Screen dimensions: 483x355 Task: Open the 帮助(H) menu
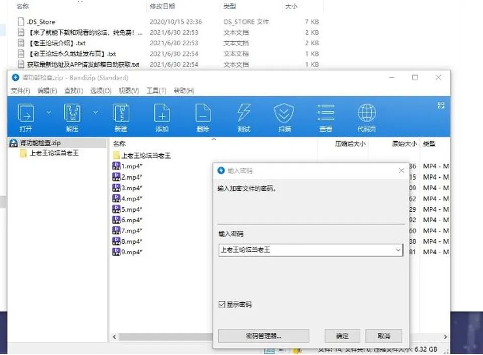pos(184,91)
